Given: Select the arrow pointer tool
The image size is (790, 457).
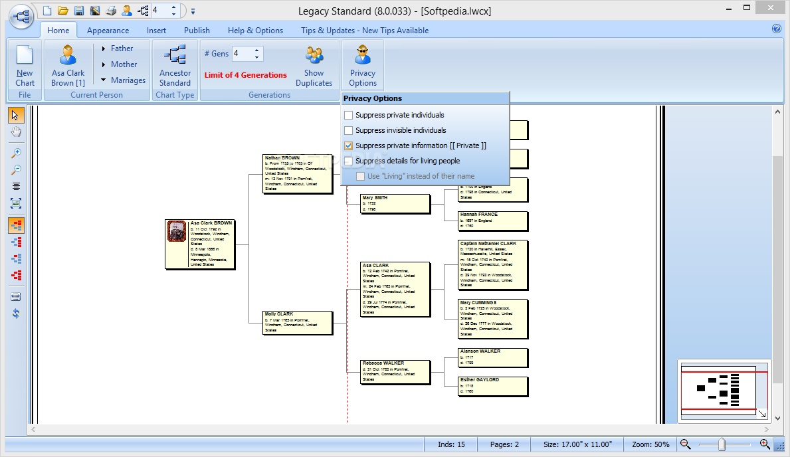Looking at the screenshot, I should (16, 116).
